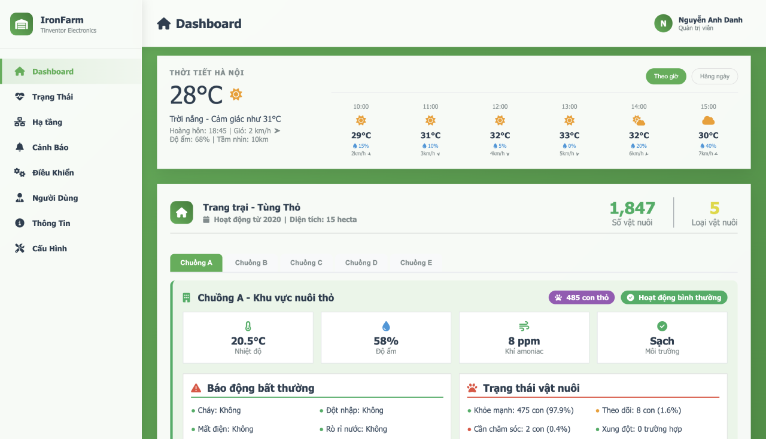The width and height of the screenshot is (766, 439).
Task: Click the info icon beside Thông Tin
Action: [20, 223]
